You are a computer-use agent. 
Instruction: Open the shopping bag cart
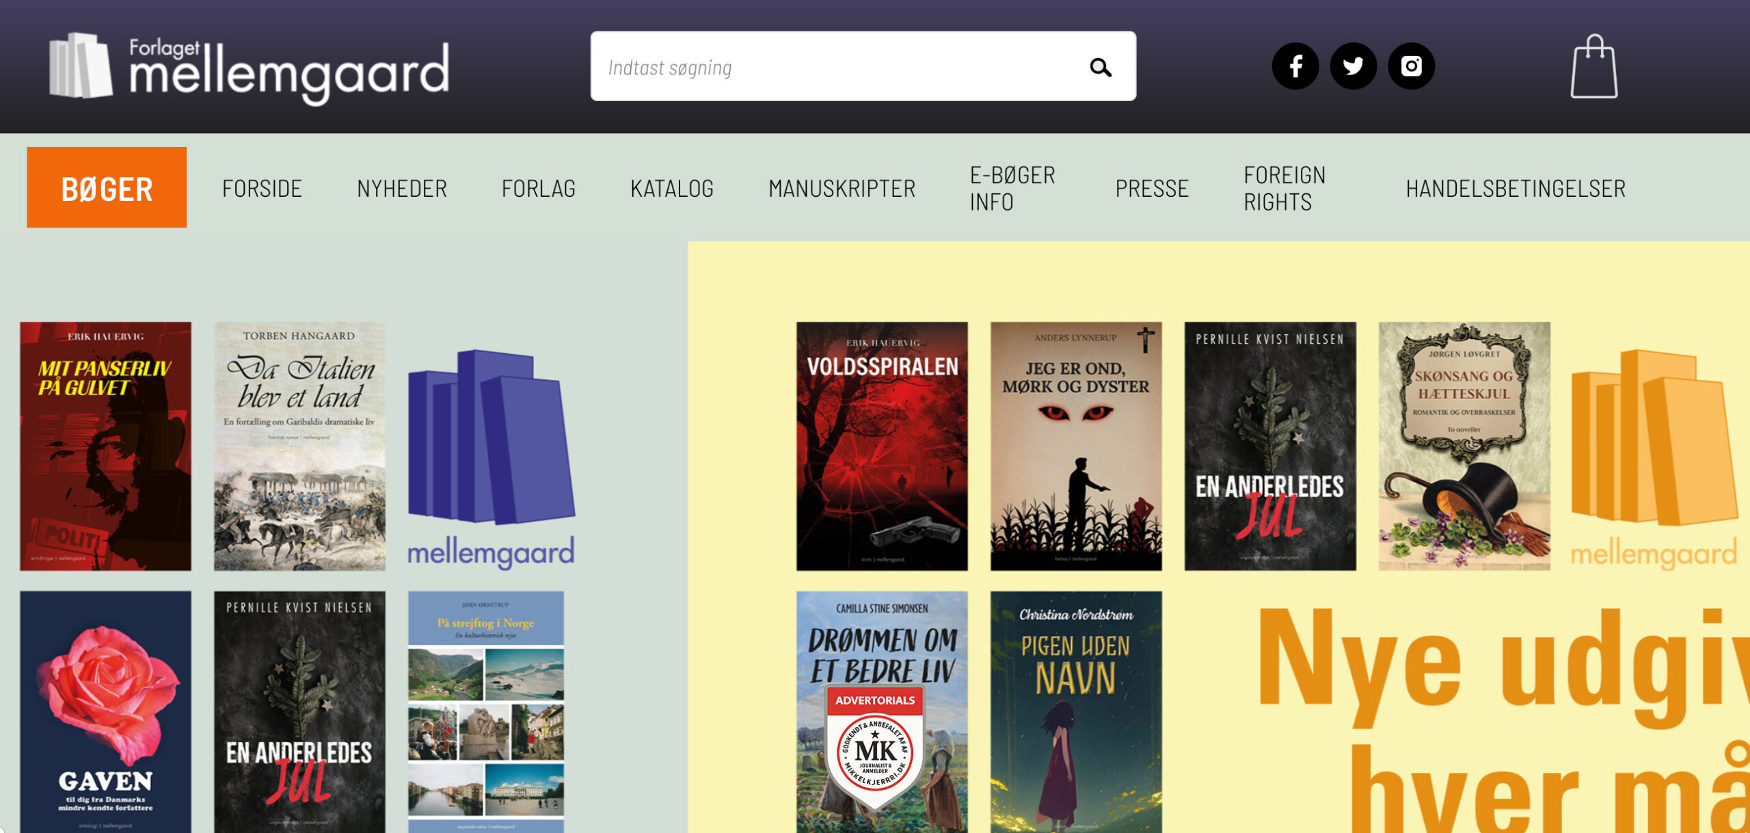(x=1593, y=67)
